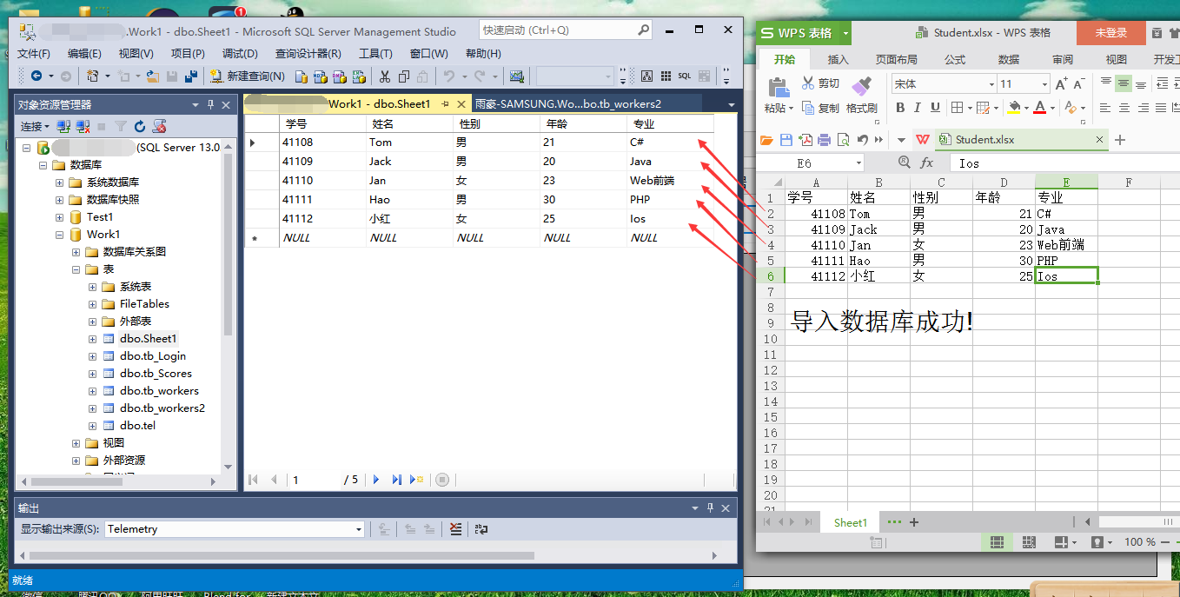Click the WPS 表格 application button
1180x597 pixels.
pos(803,33)
